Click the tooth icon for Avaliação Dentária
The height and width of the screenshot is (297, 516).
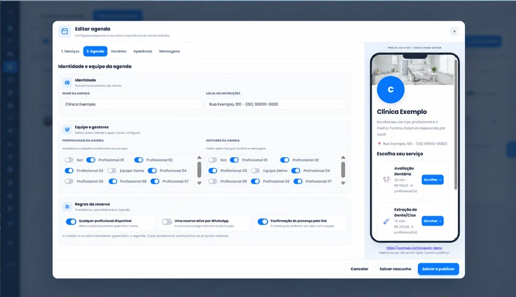pos(386,179)
